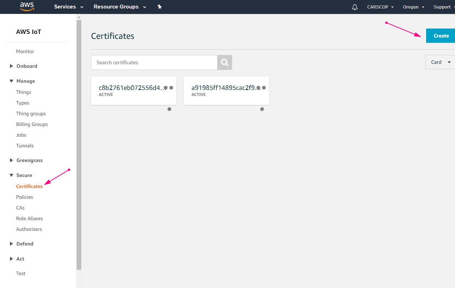The image size is (455, 288).
Task: Change the Card view dropdown
Action: point(440,62)
